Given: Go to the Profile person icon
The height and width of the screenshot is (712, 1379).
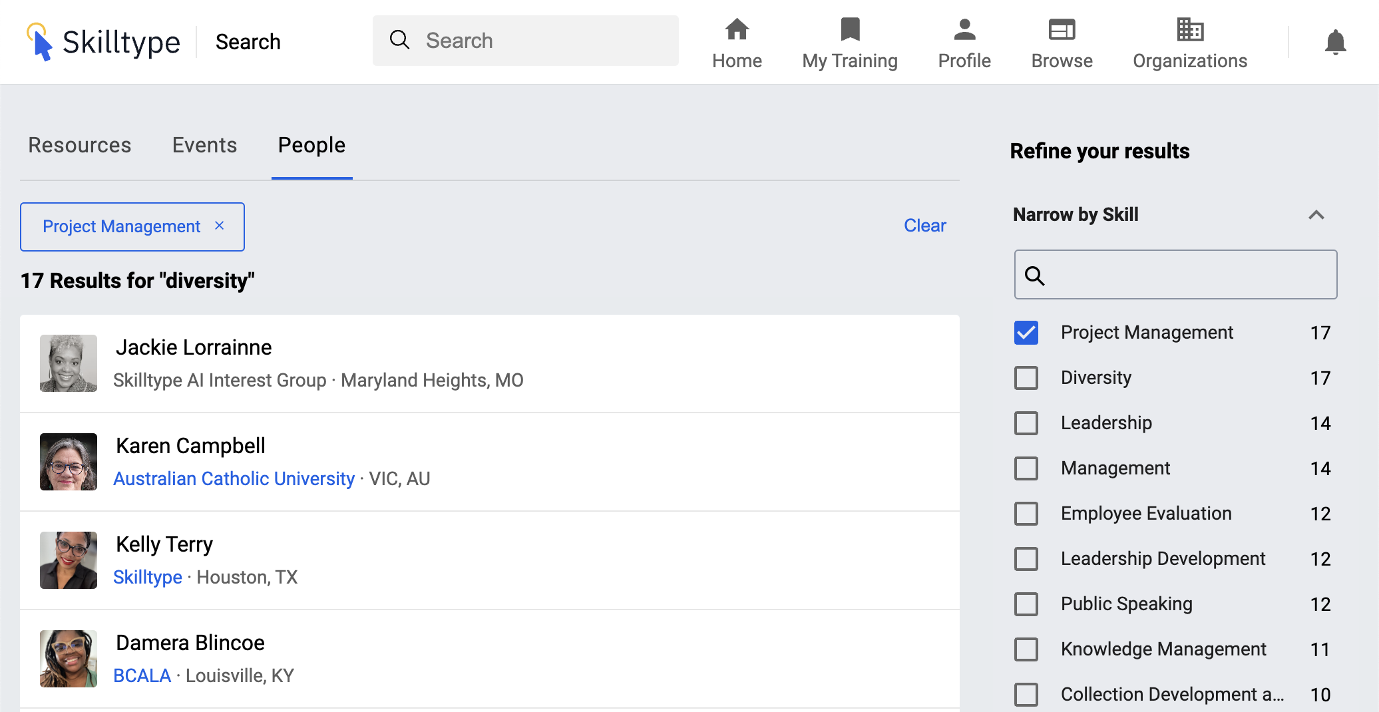Looking at the screenshot, I should coord(964,30).
